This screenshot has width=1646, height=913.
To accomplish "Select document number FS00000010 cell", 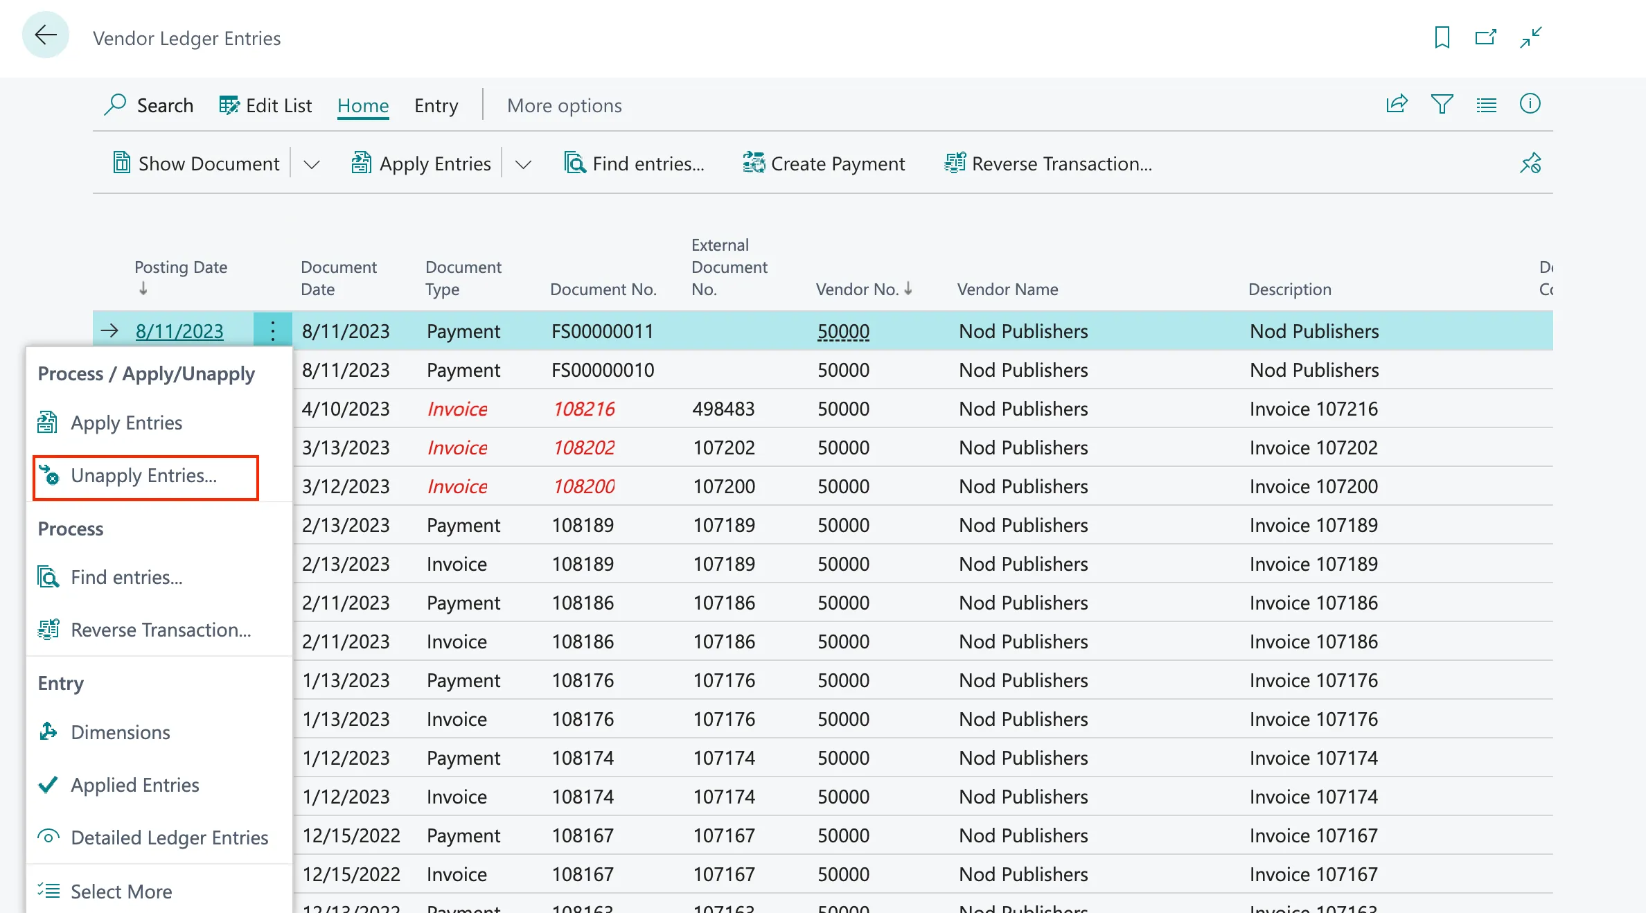I will 603,370.
